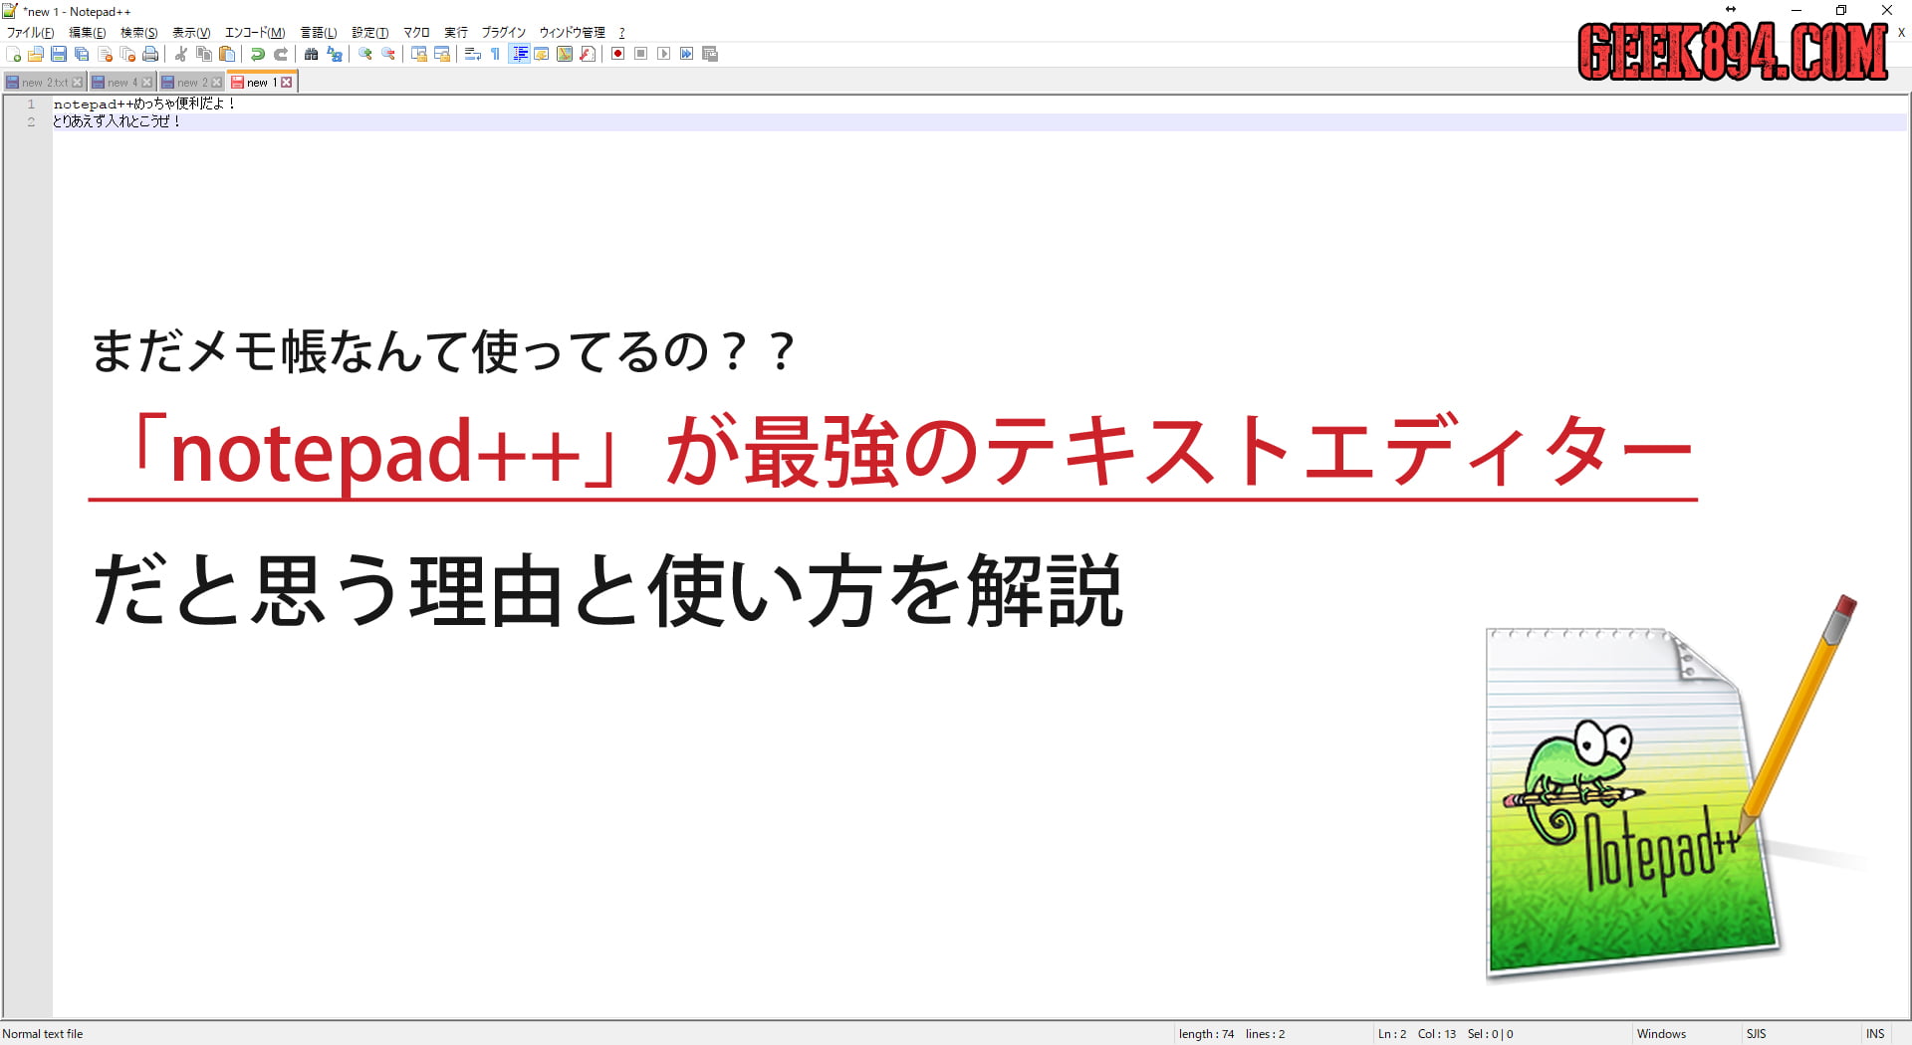This screenshot has height=1045, width=1912.
Task: Open the ファイル(F) menu
Action: click(x=30, y=33)
